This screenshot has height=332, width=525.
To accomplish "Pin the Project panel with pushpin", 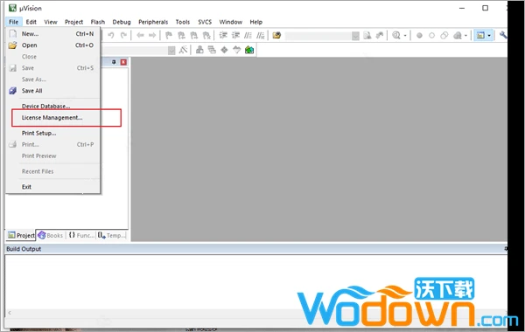I will (x=114, y=62).
